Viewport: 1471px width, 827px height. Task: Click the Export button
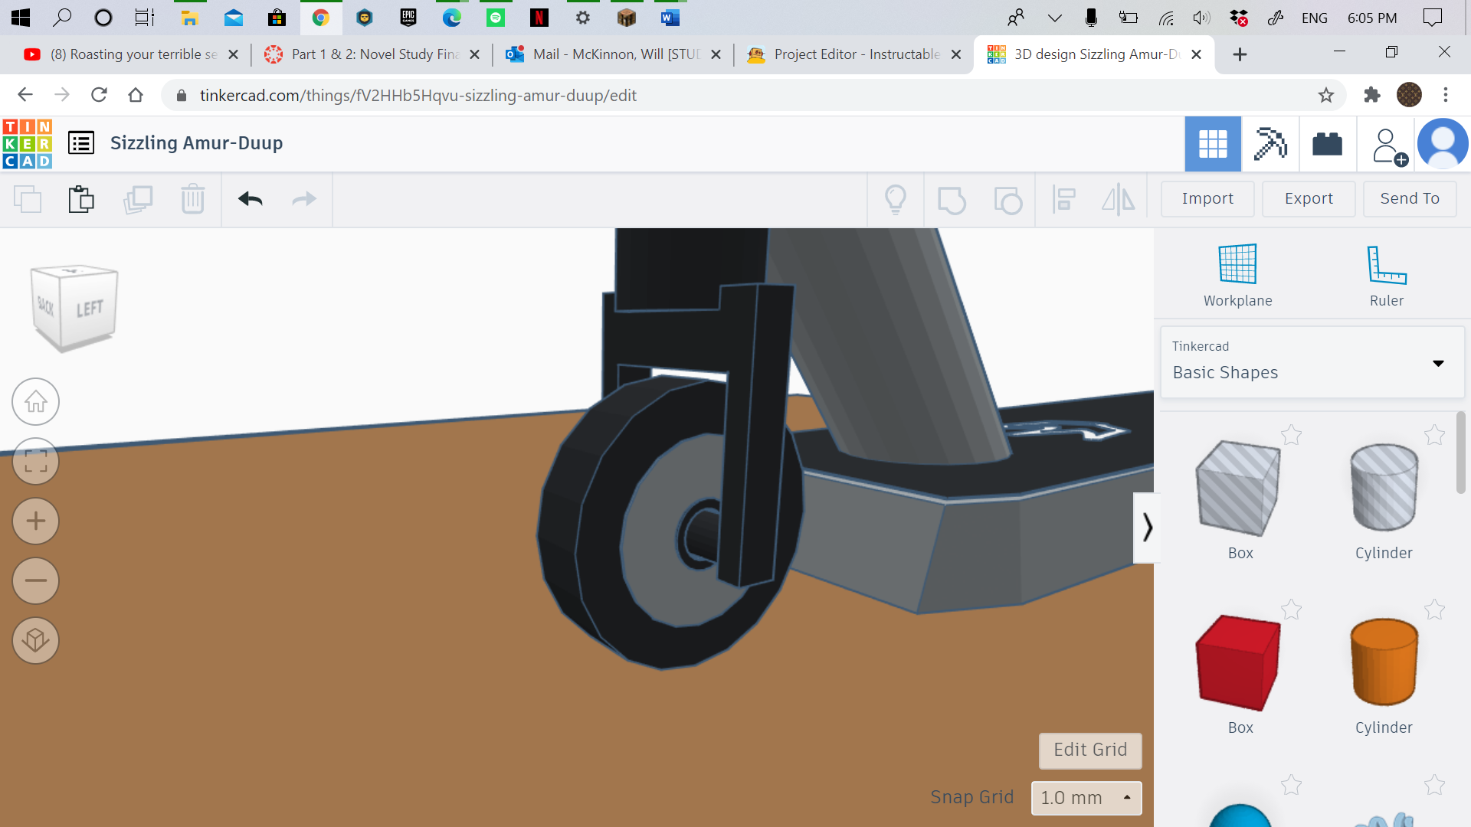point(1309,199)
